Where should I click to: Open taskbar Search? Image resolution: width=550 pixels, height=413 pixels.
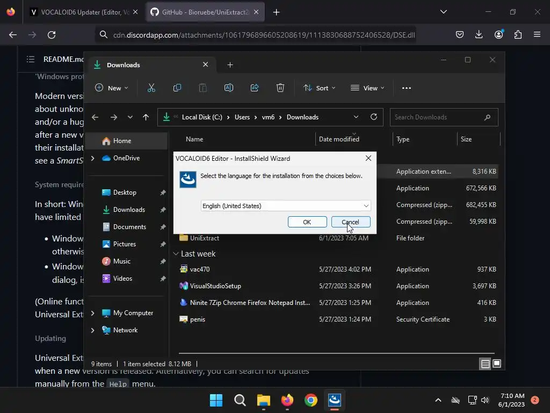click(x=240, y=400)
